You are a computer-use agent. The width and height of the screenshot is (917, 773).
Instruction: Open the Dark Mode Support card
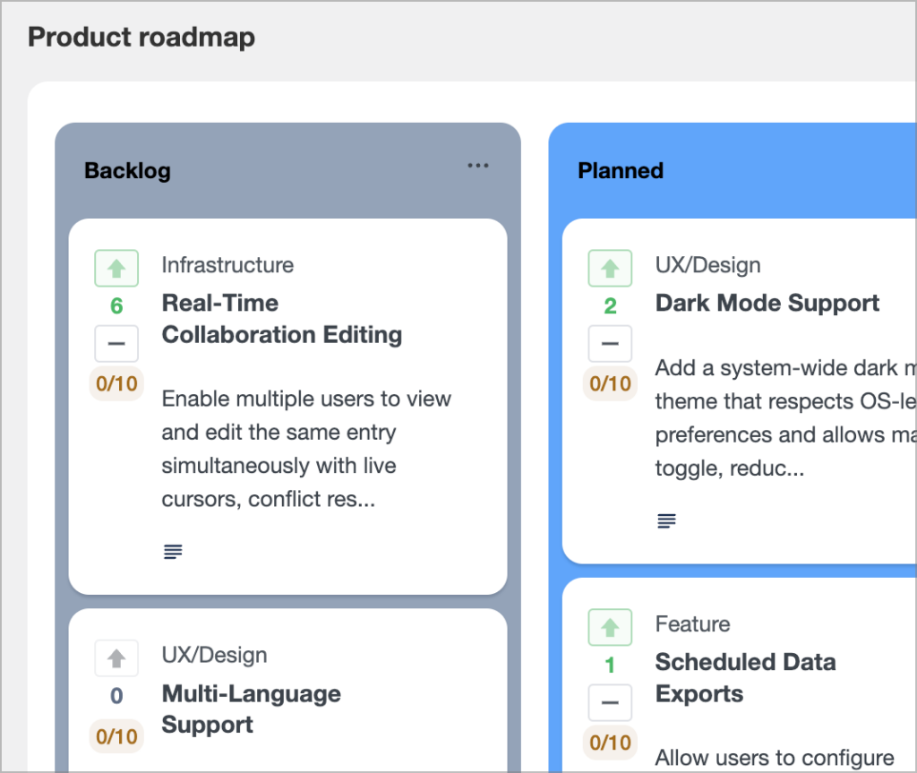(x=767, y=303)
